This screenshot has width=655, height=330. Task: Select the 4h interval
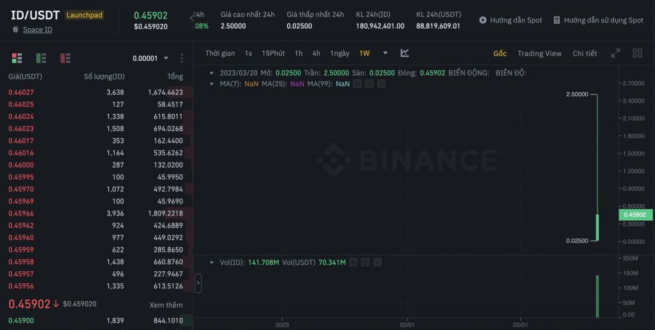click(x=316, y=53)
